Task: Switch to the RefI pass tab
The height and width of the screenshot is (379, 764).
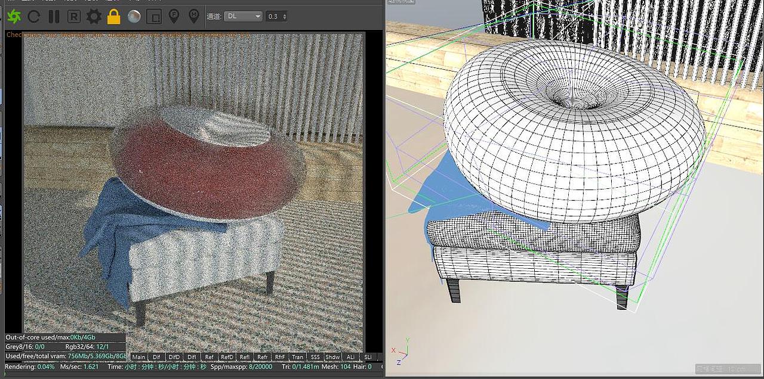Action: 245,357
